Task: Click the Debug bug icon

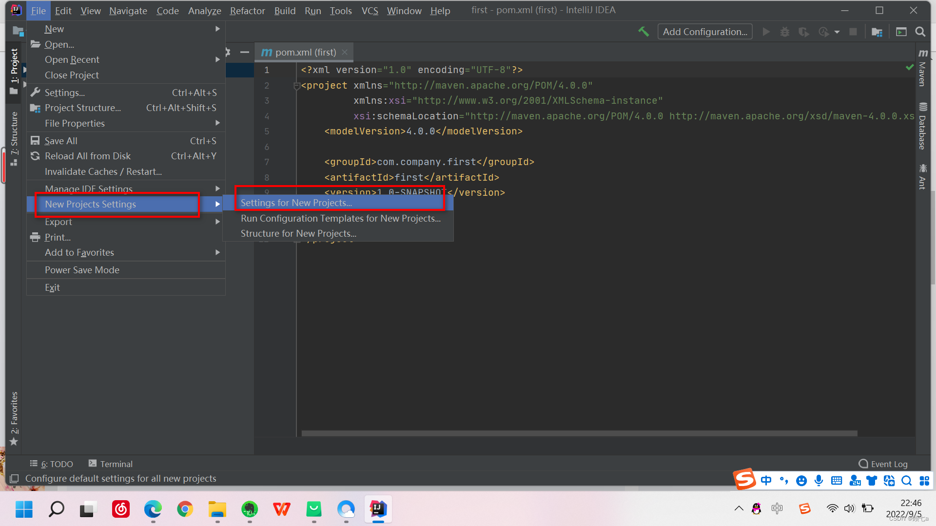Action: (x=784, y=32)
